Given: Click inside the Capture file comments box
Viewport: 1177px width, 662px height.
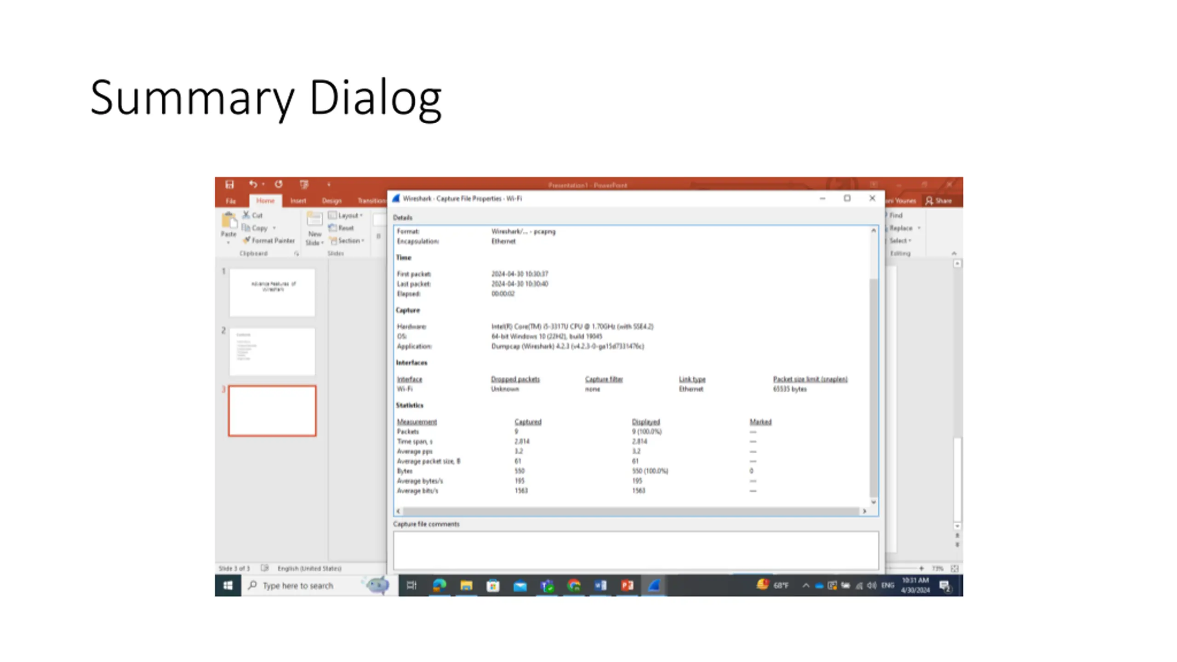Looking at the screenshot, I should pos(635,550).
